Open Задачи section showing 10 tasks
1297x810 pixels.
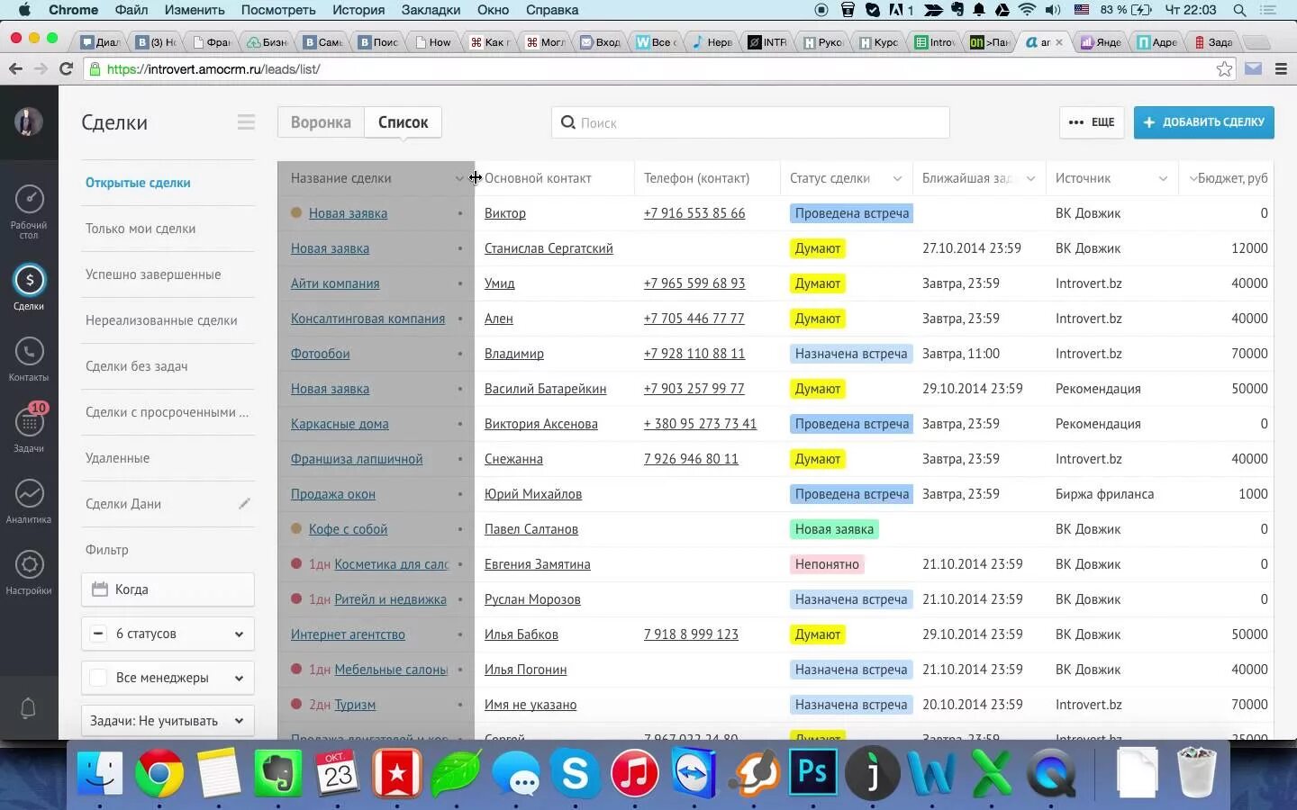click(30, 426)
